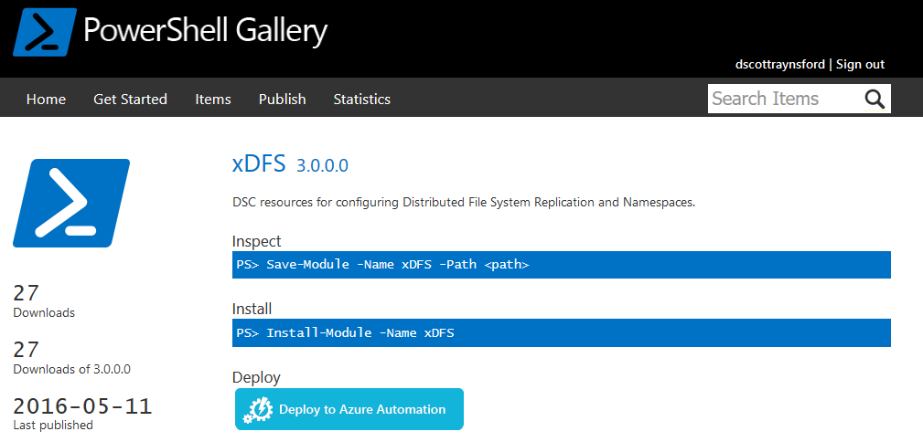
Task: Click the Install heading
Action: point(252,309)
